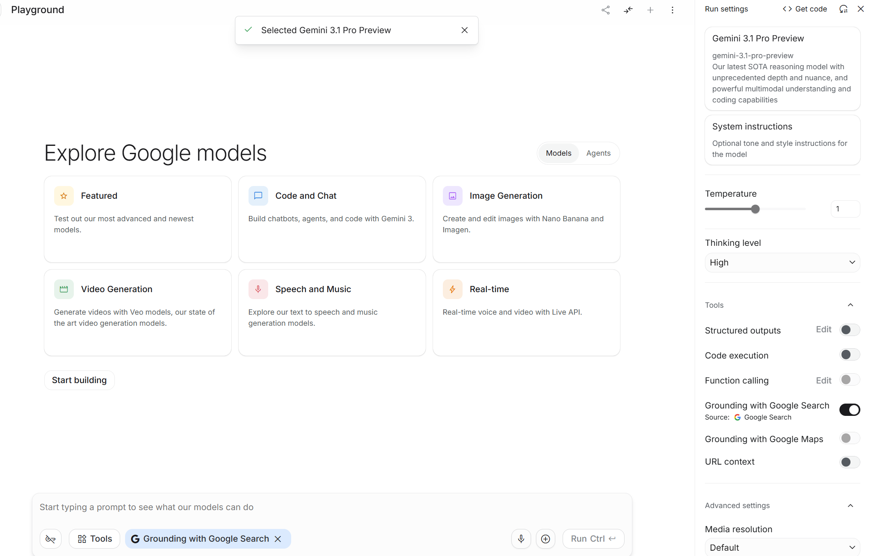Click the crossed-out icon left of Tools

pos(50,539)
